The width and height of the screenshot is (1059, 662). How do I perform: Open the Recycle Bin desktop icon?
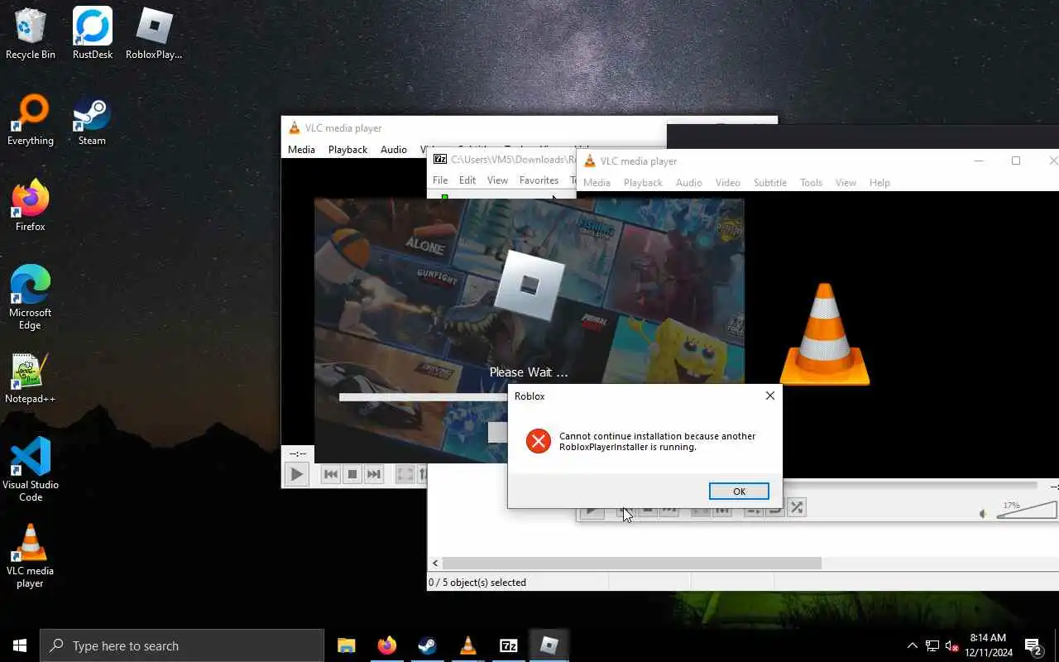point(31,34)
